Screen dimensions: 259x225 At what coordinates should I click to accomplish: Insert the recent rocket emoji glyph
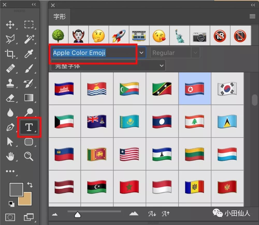[x=119, y=36]
